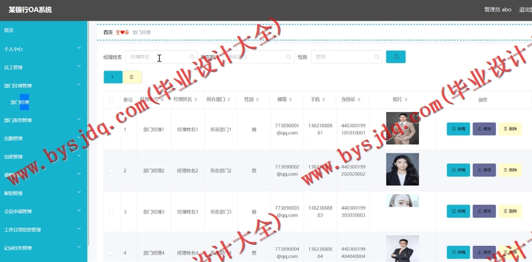Click 修改 button for 部门经理2
Image resolution: width=532 pixels, height=262 pixels.
point(484,170)
